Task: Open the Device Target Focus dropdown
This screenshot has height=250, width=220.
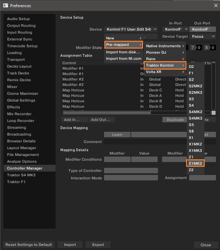Action: 202,36
